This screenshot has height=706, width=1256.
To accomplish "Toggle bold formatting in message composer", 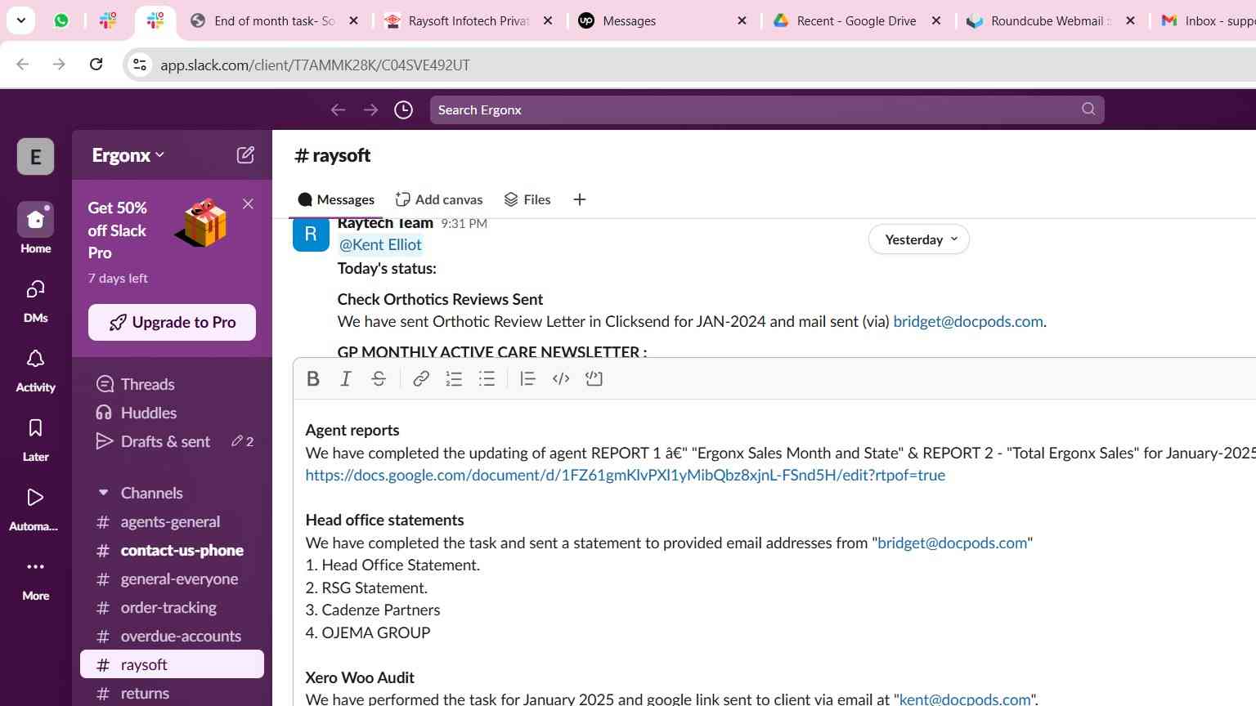I will pyautogui.click(x=313, y=379).
